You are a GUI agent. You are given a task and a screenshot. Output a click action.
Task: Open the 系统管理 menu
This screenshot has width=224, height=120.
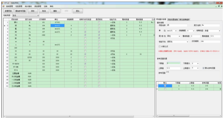9,6
